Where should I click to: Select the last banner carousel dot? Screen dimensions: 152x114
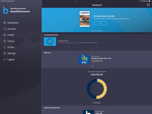(102, 31)
